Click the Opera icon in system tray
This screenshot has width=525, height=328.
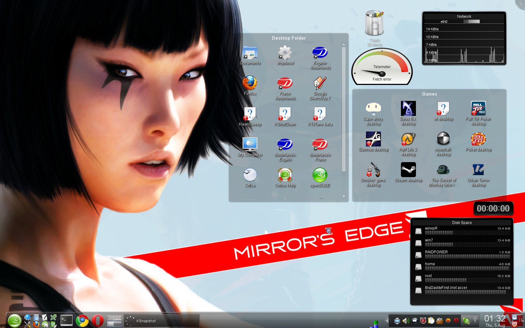coord(456,320)
